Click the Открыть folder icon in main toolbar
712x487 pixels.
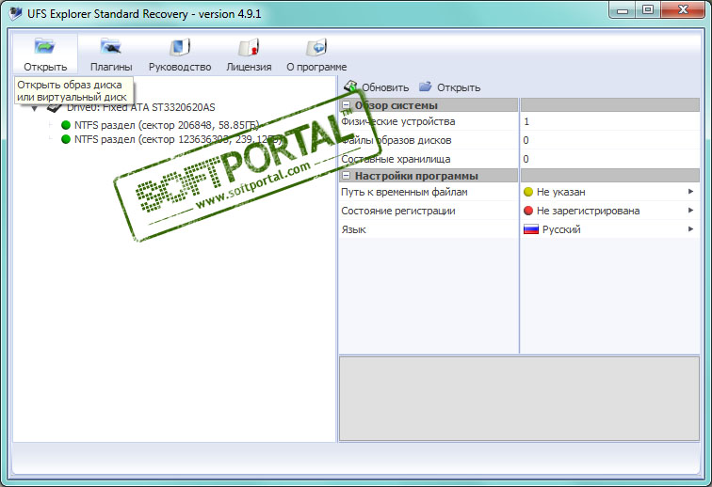tap(44, 46)
